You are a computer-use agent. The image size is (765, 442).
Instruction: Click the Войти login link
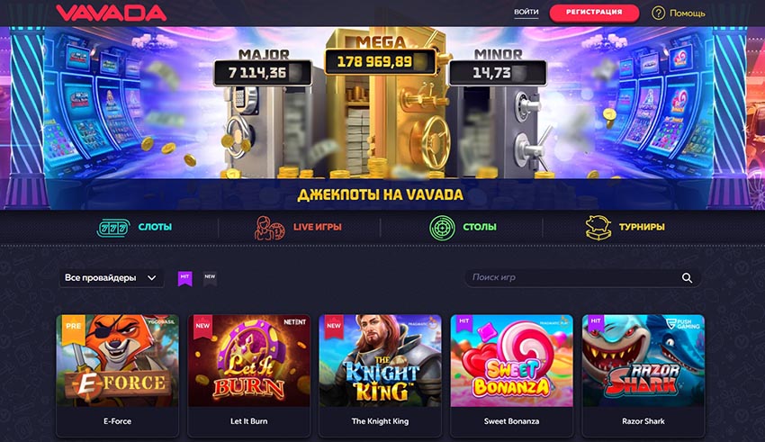[526, 12]
